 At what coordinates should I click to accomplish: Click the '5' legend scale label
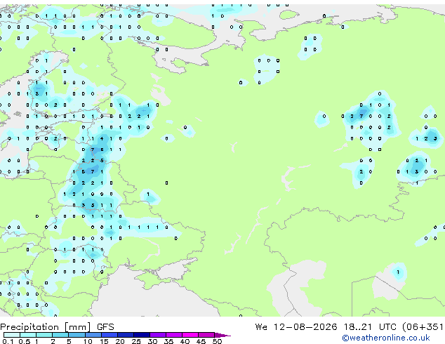69,341
